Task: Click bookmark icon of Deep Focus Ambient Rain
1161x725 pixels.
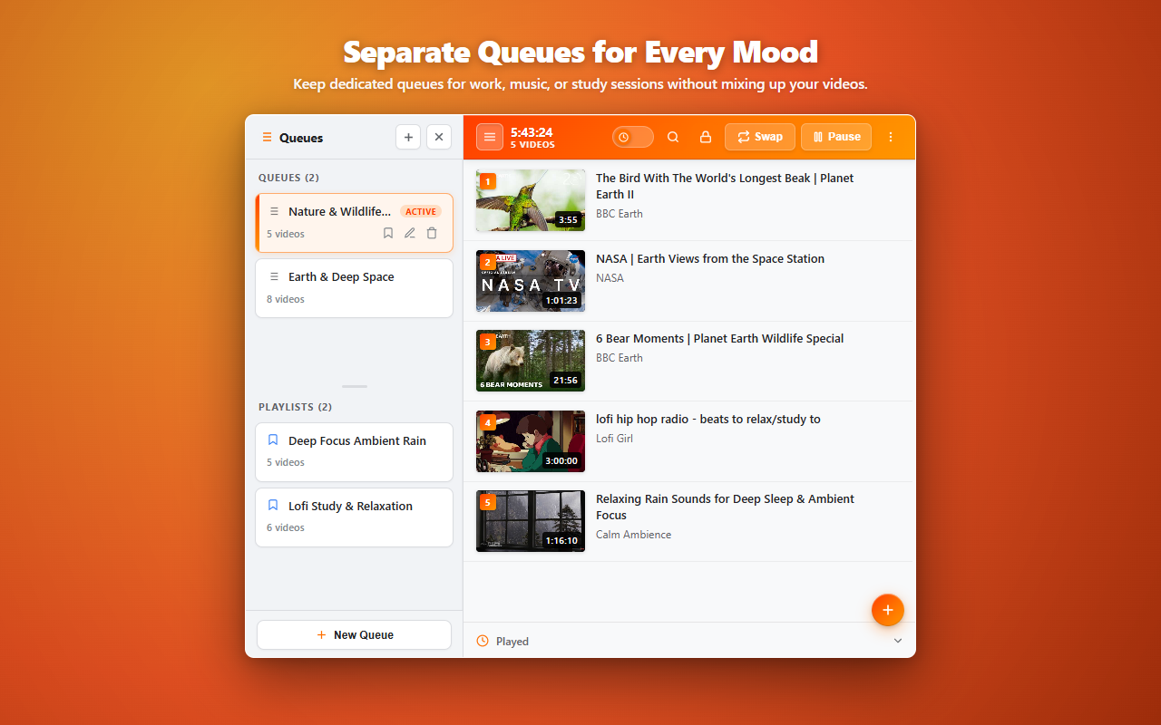Action: (x=273, y=440)
